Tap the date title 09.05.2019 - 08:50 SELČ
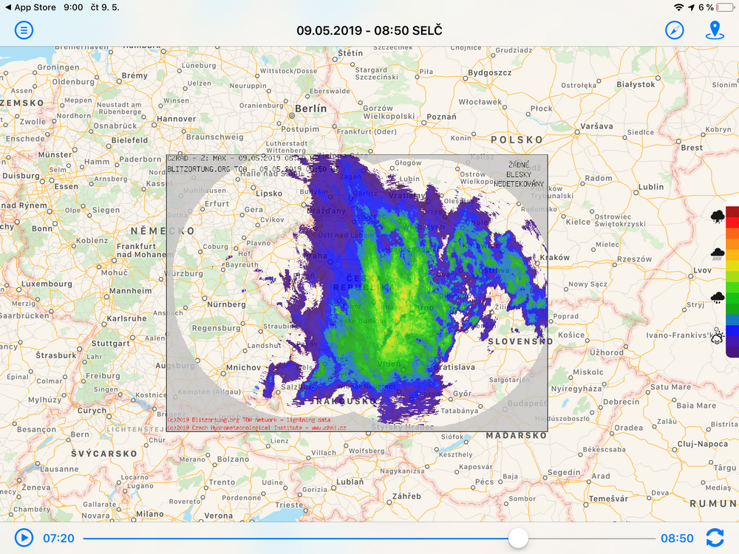 369,30
